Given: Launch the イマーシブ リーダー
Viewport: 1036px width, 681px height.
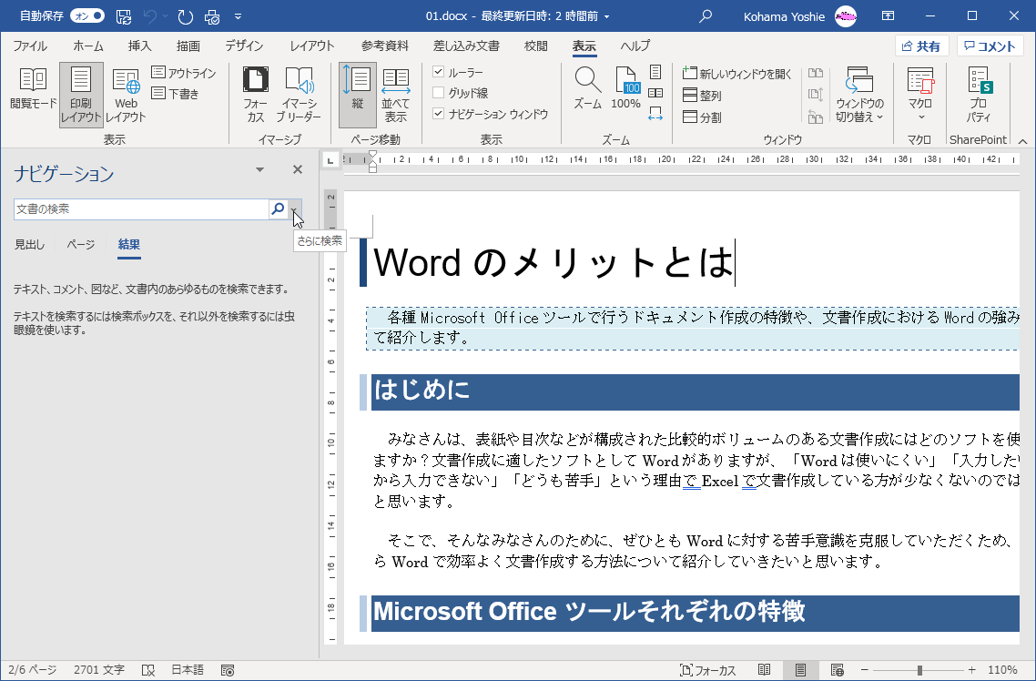Looking at the screenshot, I should [x=299, y=94].
